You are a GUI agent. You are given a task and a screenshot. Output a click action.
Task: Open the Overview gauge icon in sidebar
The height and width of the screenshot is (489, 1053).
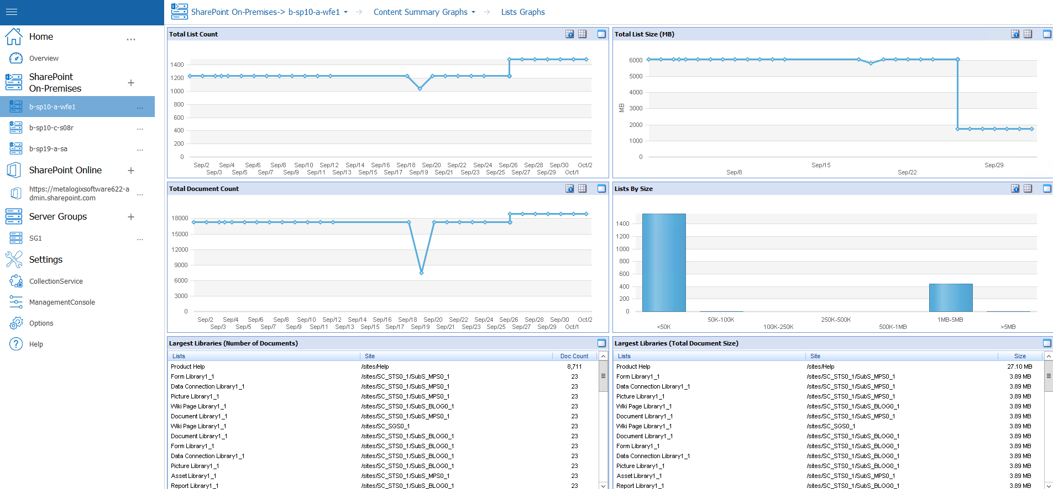(x=16, y=58)
